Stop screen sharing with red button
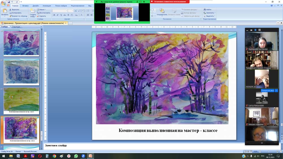The image size is (283, 159). coord(170,2)
